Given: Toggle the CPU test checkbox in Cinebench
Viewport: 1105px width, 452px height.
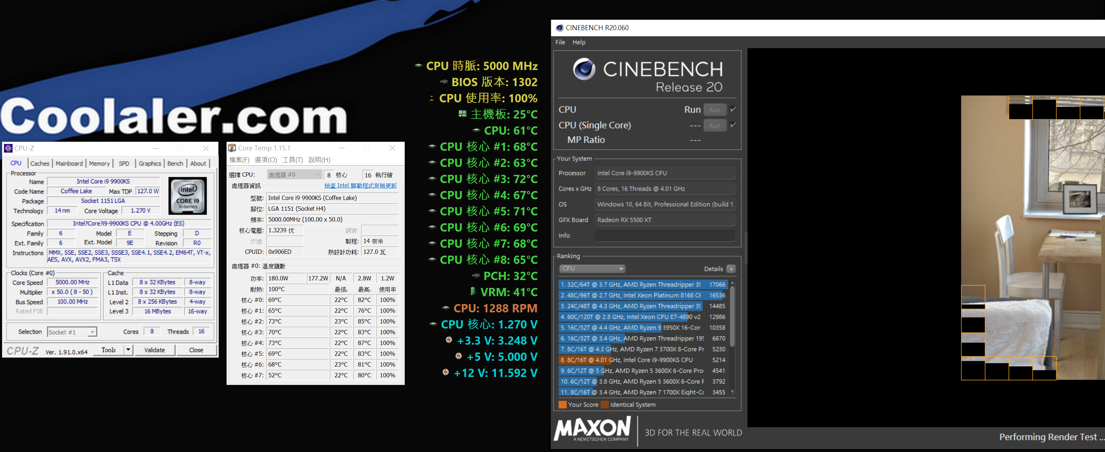Looking at the screenshot, I should click(x=733, y=109).
